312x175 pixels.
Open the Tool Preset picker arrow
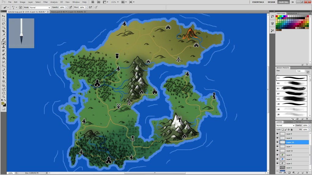8,7
